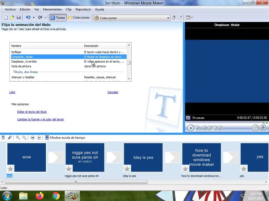
Task: Click animation list scroll-up arrow
Action: click(x=129, y=45)
